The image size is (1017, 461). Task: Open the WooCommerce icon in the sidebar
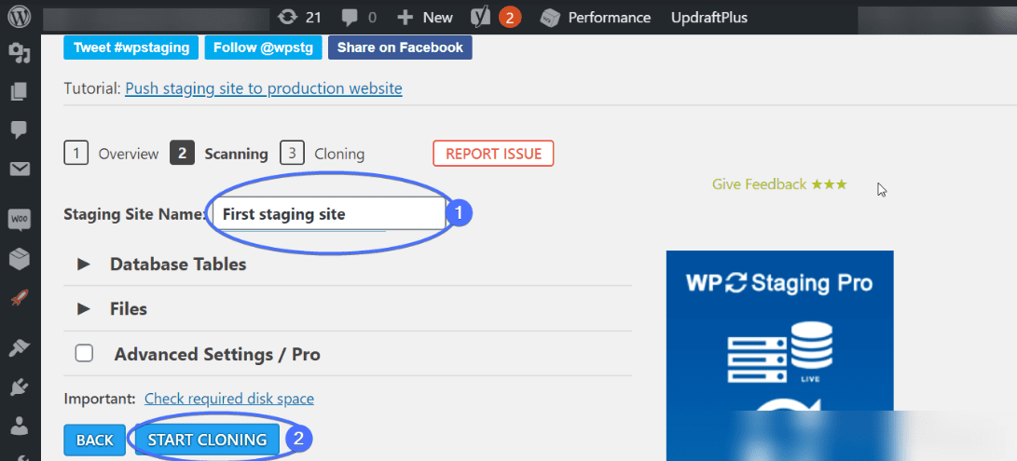coord(20,219)
